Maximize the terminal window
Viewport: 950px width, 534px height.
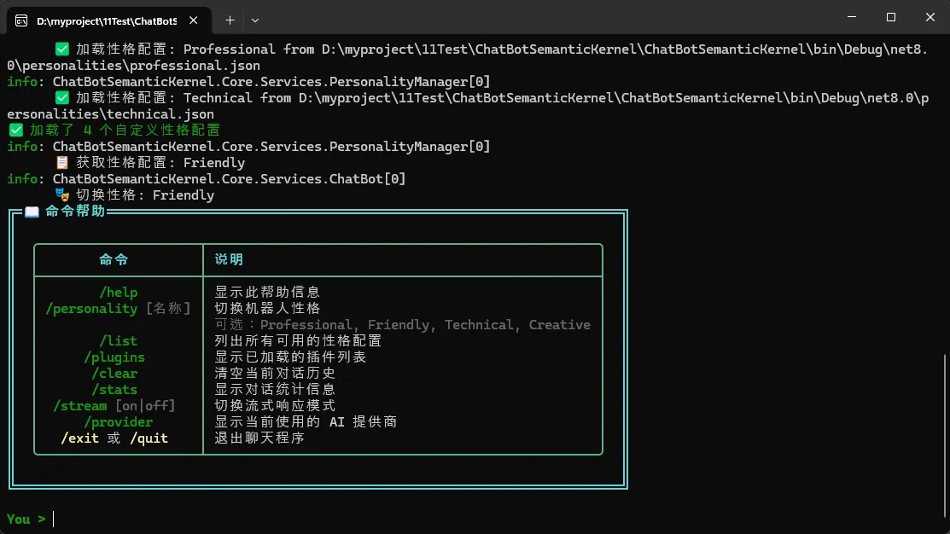(890, 17)
